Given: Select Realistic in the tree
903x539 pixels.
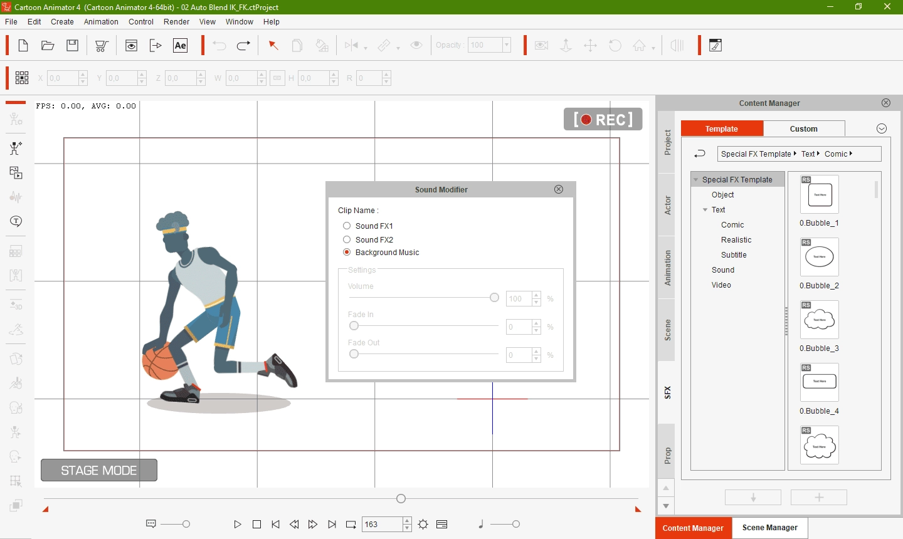Looking at the screenshot, I should (736, 240).
